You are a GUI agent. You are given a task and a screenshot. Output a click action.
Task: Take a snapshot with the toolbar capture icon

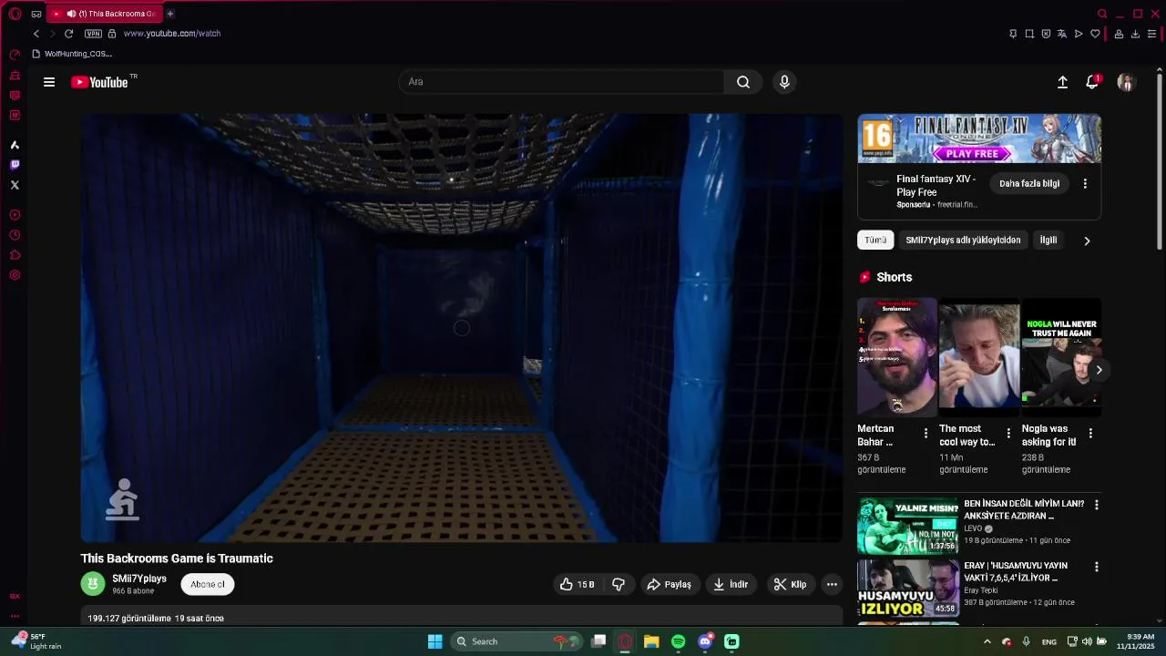pyautogui.click(x=1029, y=34)
